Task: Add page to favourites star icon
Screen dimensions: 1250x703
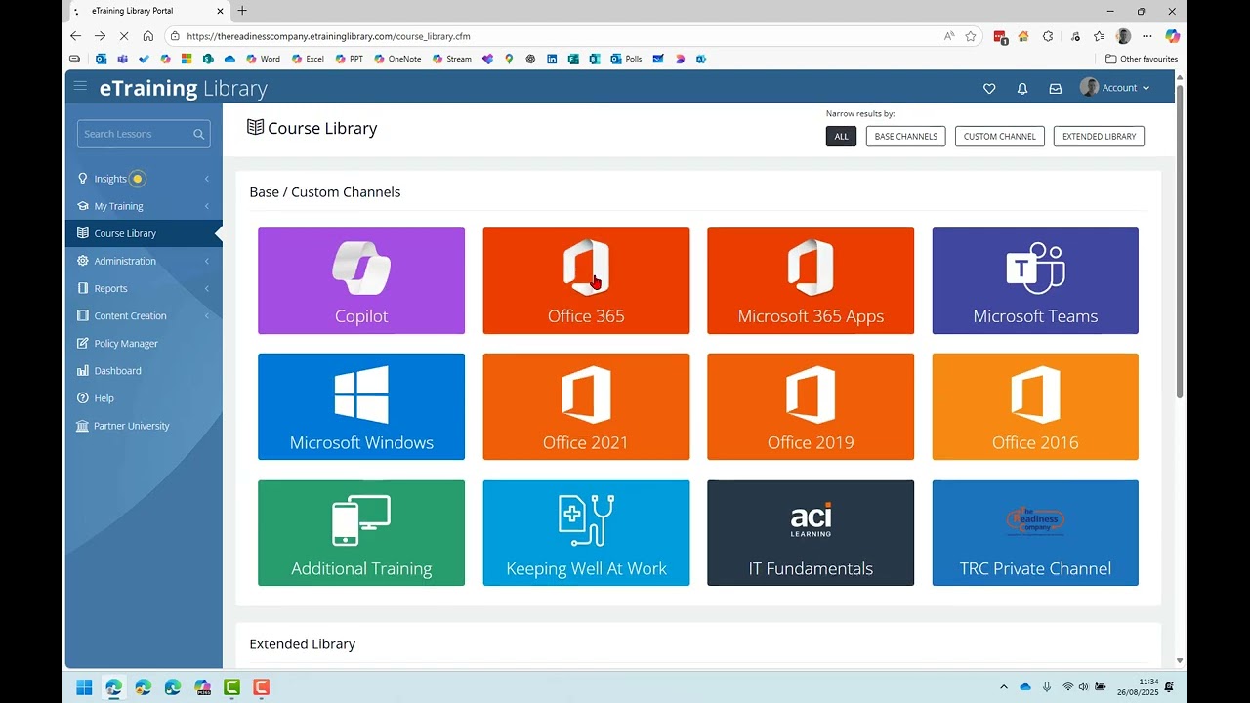Action: [971, 36]
